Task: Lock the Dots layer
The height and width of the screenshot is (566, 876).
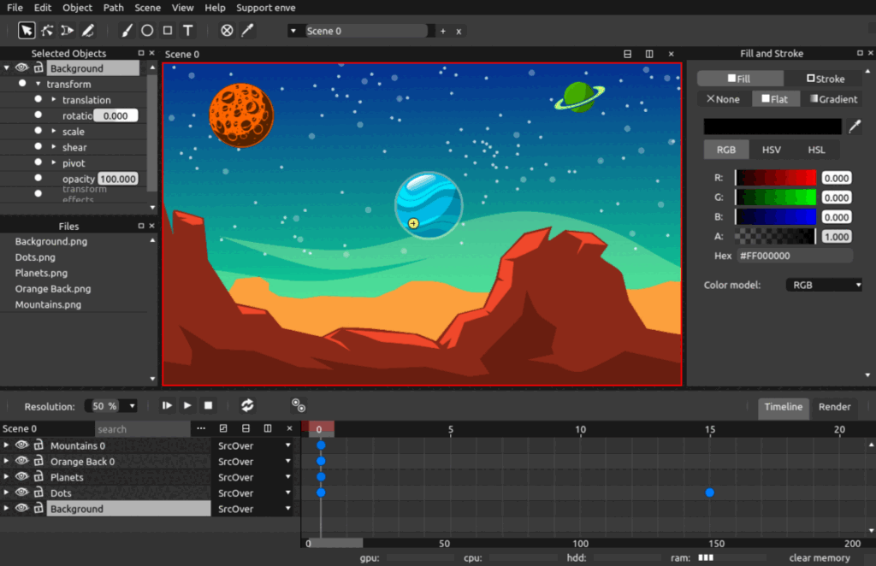Action: point(38,493)
